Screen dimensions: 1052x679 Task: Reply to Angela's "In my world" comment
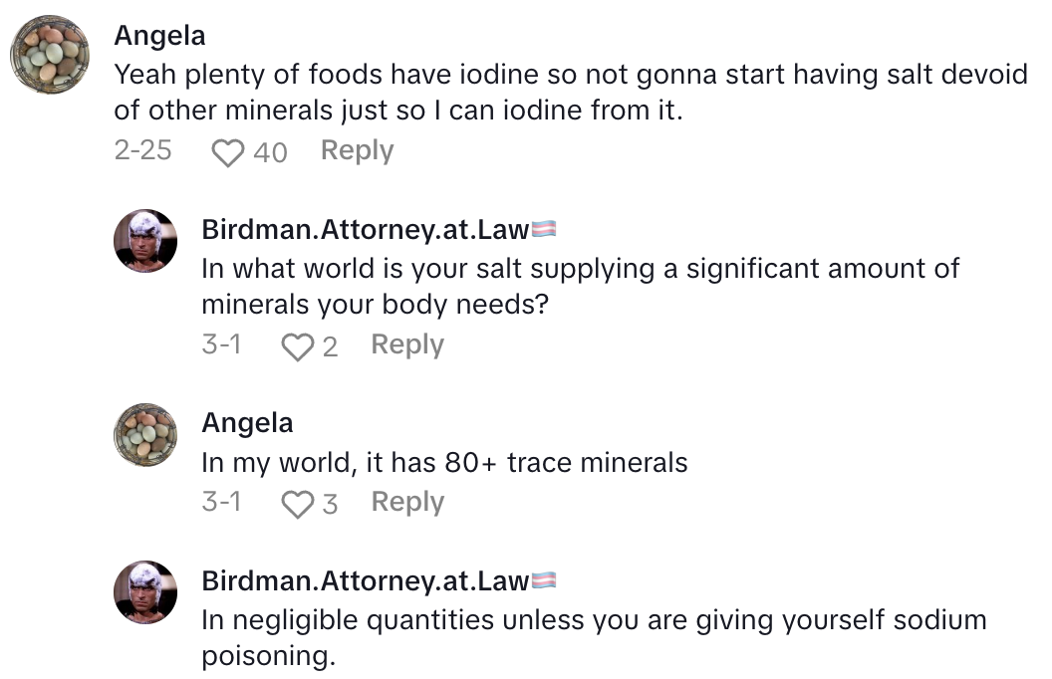point(406,503)
